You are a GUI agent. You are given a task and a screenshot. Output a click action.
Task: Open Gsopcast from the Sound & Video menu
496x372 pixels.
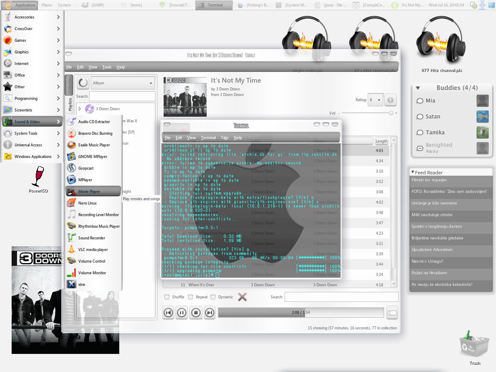[x=93, y=168]
